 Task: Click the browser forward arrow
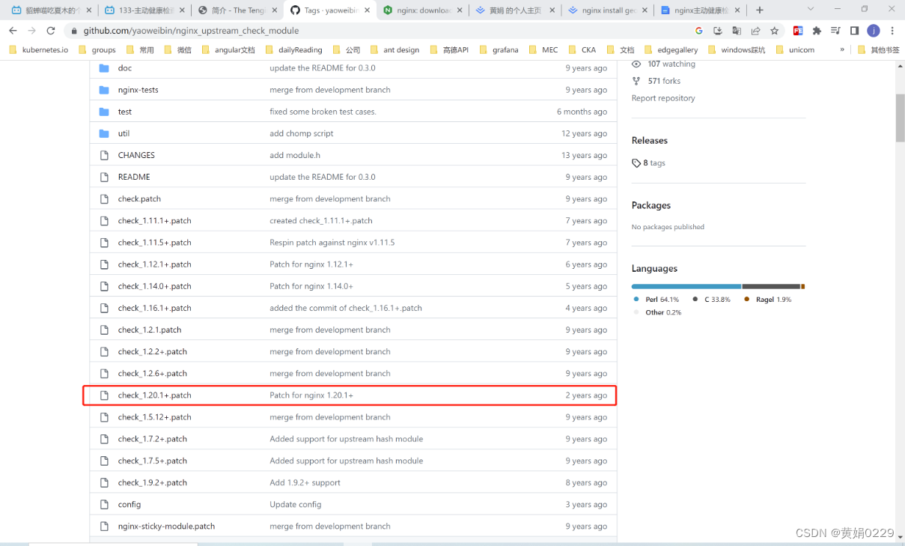click(31, 31)
